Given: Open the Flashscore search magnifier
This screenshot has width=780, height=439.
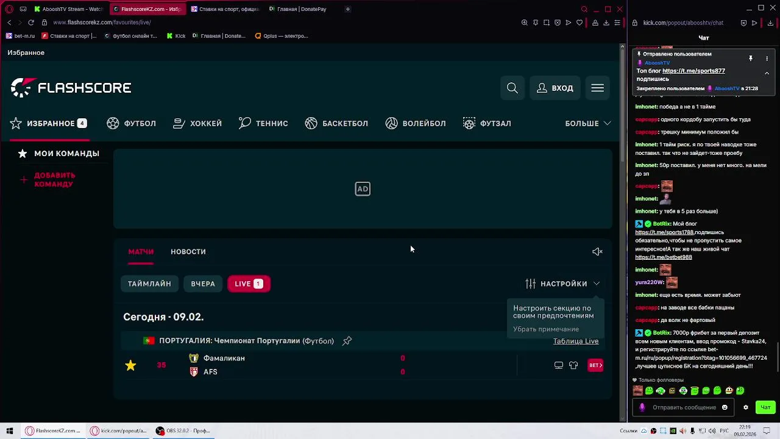Looking at the screenshot, I should [512, 88].
